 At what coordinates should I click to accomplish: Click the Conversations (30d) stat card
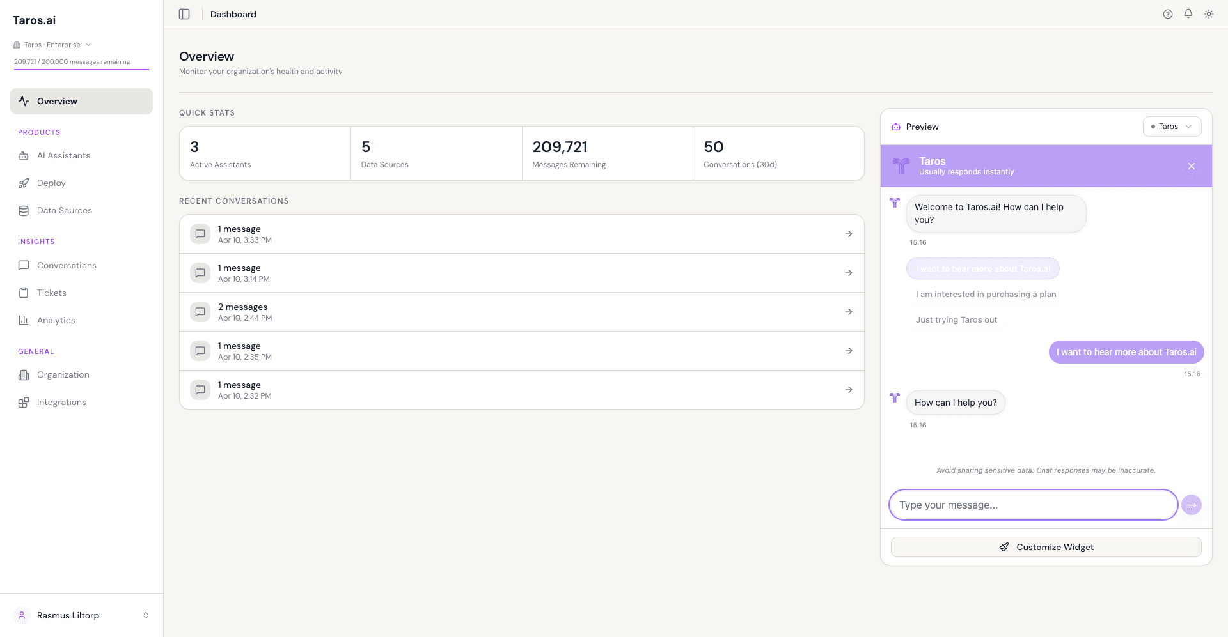[x=778, y=153]
